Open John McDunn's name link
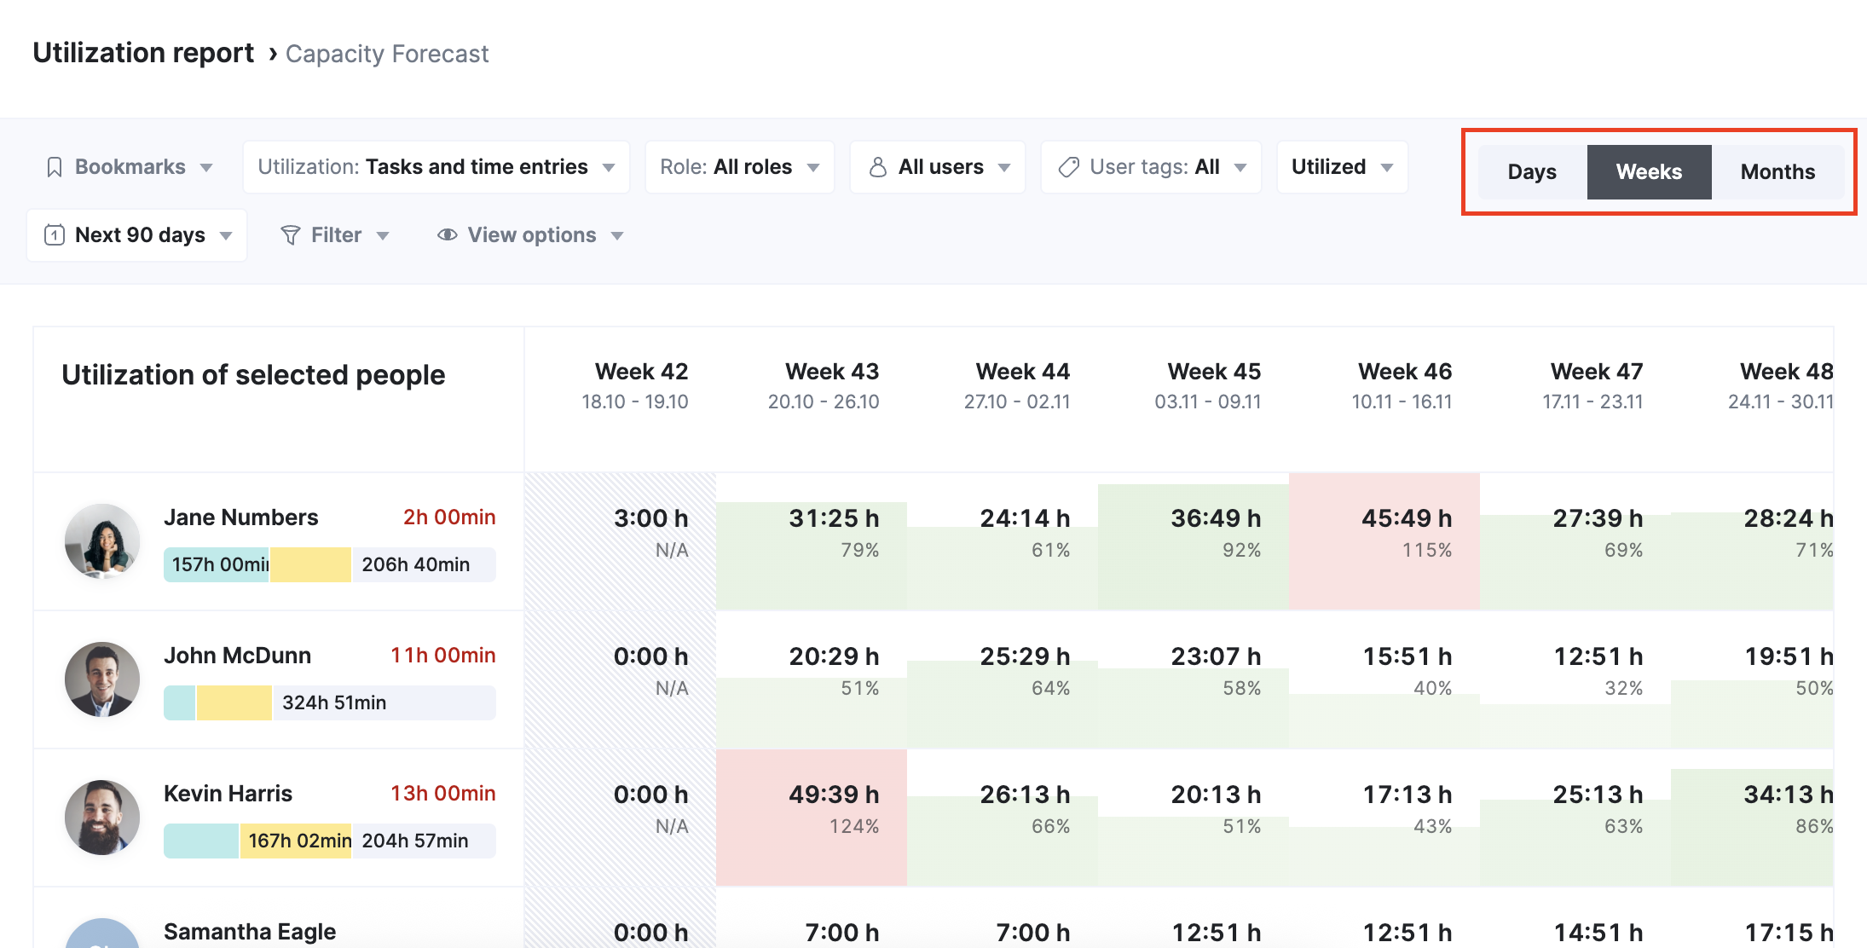 [238, 656]
